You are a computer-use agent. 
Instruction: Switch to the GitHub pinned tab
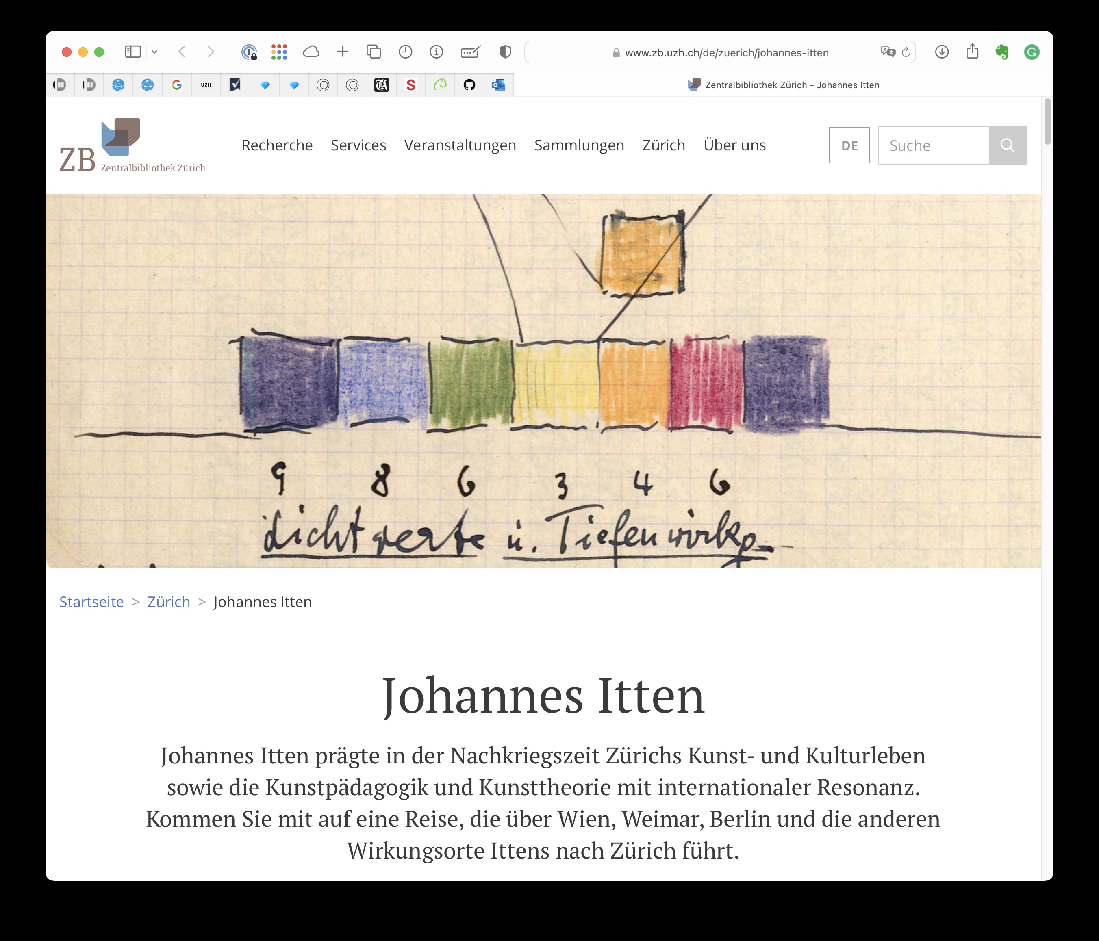pos(469,85)
